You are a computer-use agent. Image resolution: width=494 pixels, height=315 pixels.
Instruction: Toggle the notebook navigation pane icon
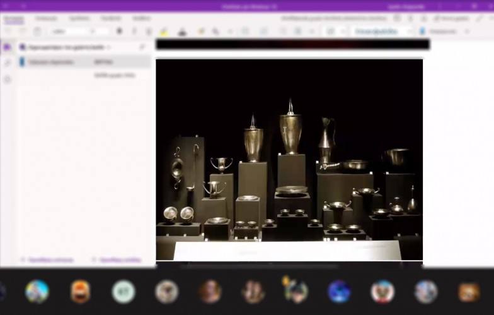(8, 47)
